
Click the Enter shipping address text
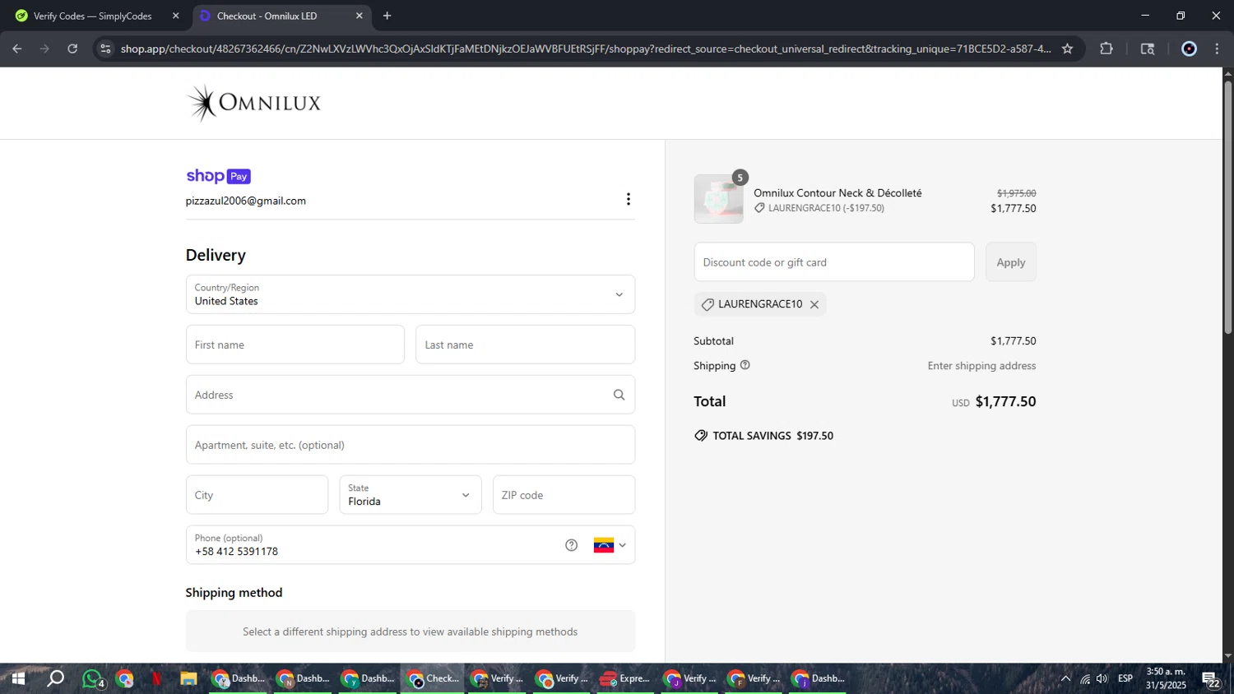click(981, 366)
